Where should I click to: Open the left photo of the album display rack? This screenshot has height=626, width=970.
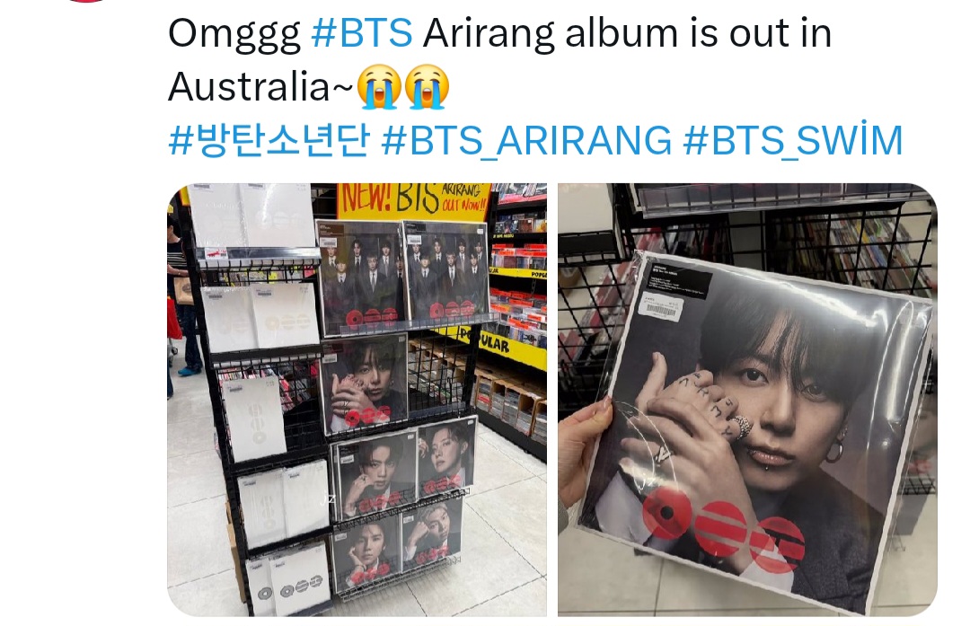(357, 400)
